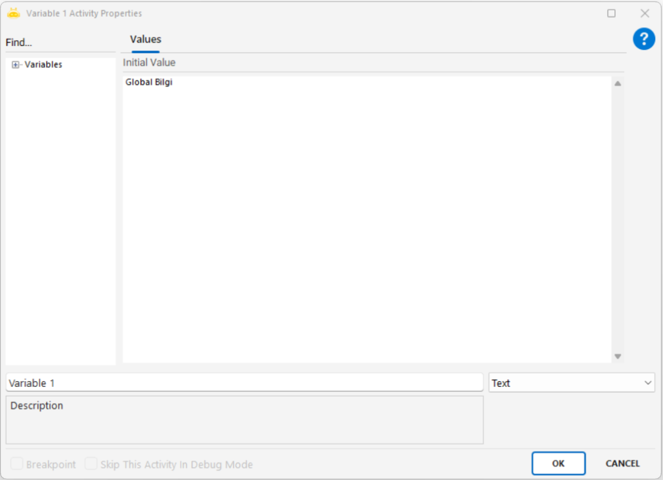Screen dimensions: 663x480
Task: Select the Variables item in the tree
Action: [x=43, y=65]
